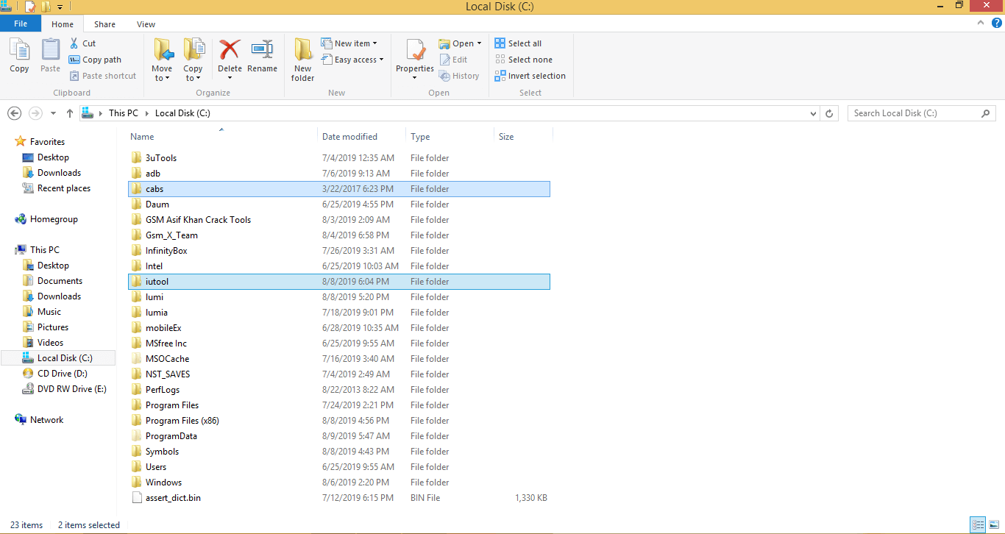Expand the Easy access menu
Screen dimensions: 1005x534
353,60
